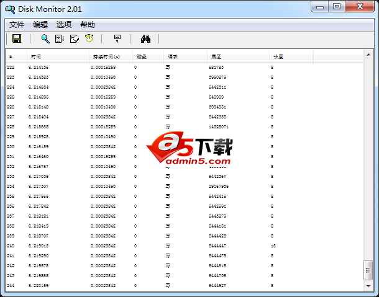Open Find with the binoculars icon
Screen dimensions: 379x297
(x=145, y=38)
